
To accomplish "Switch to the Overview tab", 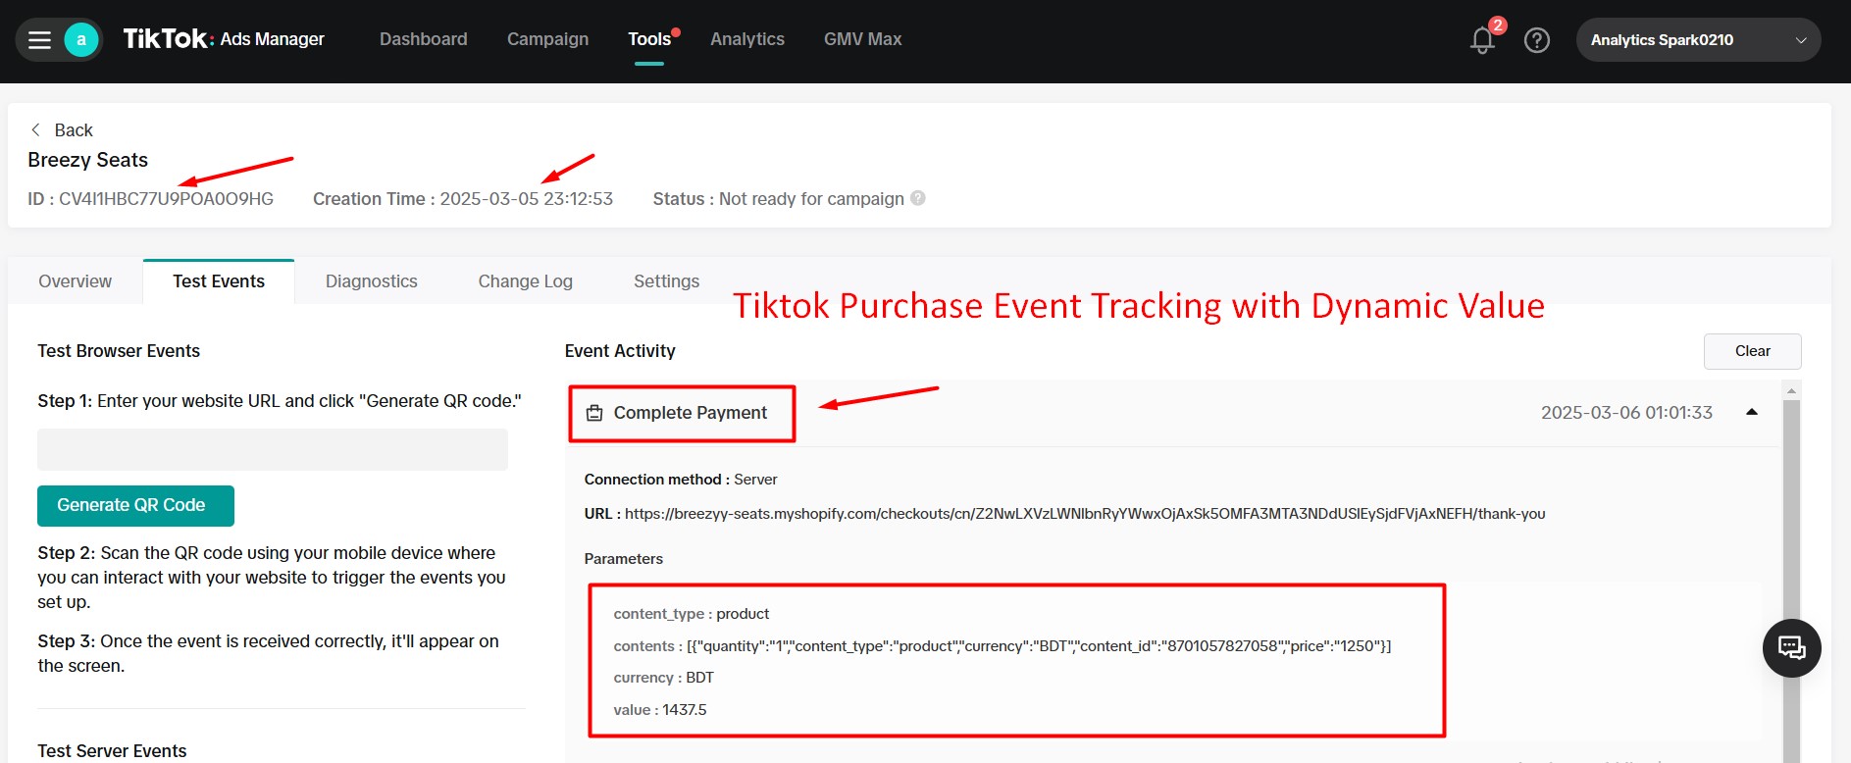I will point(76,281).
